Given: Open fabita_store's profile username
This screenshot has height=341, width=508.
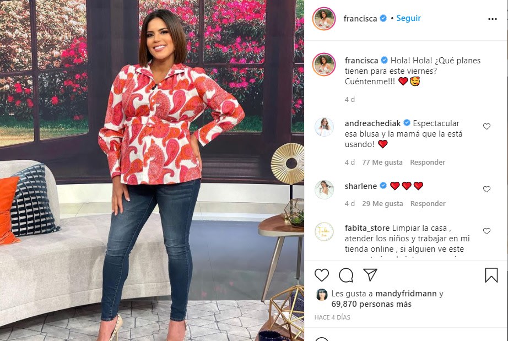Looking at the screenshot, I should (367, 228).
